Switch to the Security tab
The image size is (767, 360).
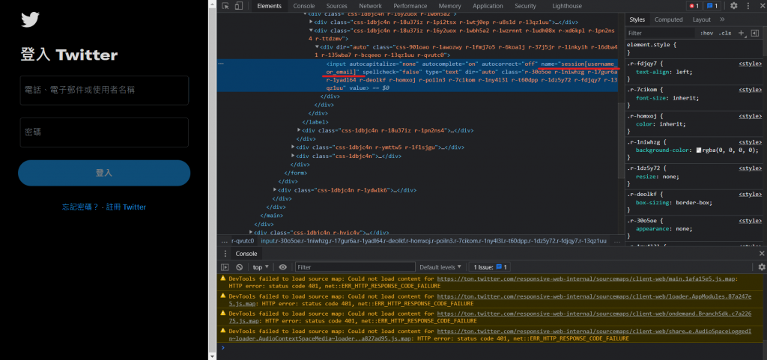(x=525, y=6)
